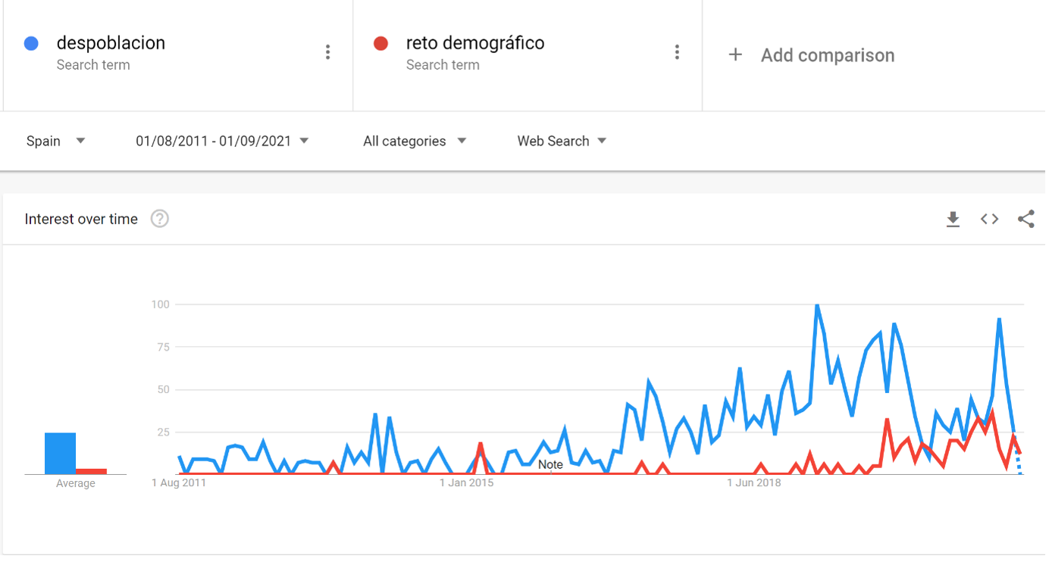
Task: Click the Add comparison button
Action: (x=827, y=55)
